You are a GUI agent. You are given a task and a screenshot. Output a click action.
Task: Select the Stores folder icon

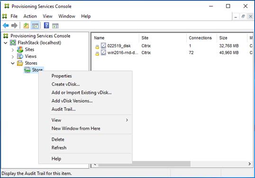(x=20, y=63)
